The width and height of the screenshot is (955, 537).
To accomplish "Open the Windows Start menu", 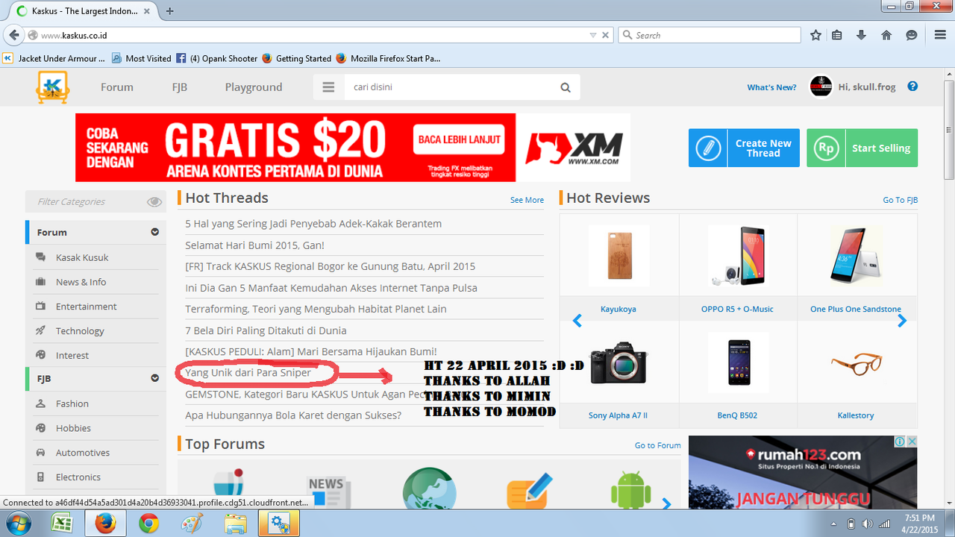I will tap(17, 524).
